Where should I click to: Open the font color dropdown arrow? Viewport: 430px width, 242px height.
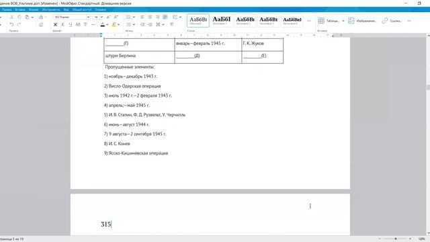(107, 25)
